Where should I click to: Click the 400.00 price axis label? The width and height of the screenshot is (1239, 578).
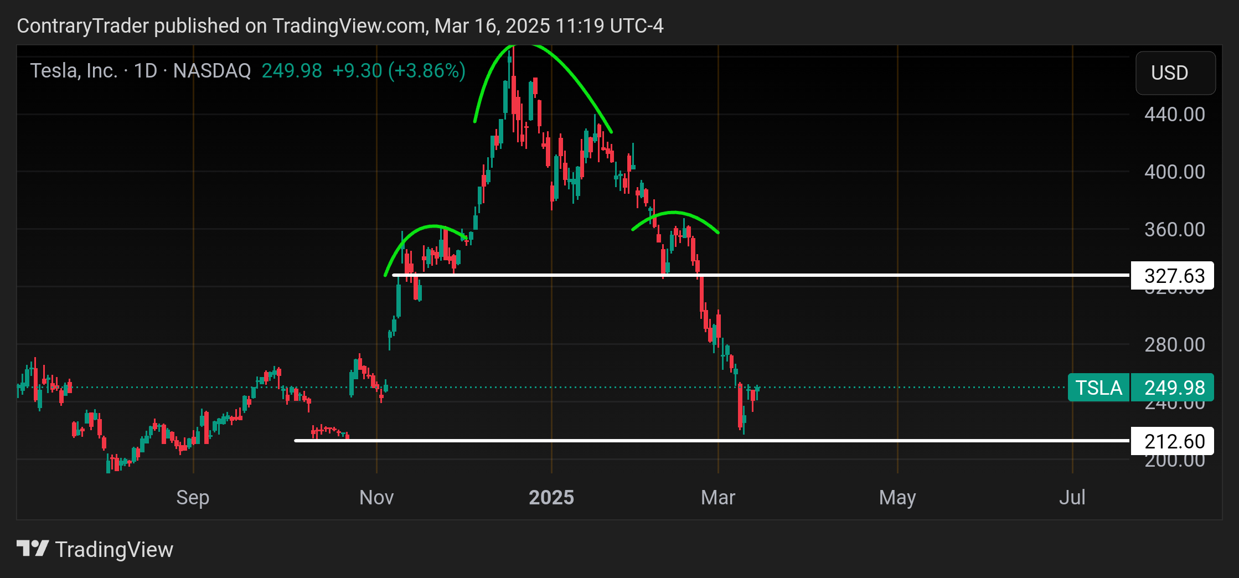click(1175, 172)
